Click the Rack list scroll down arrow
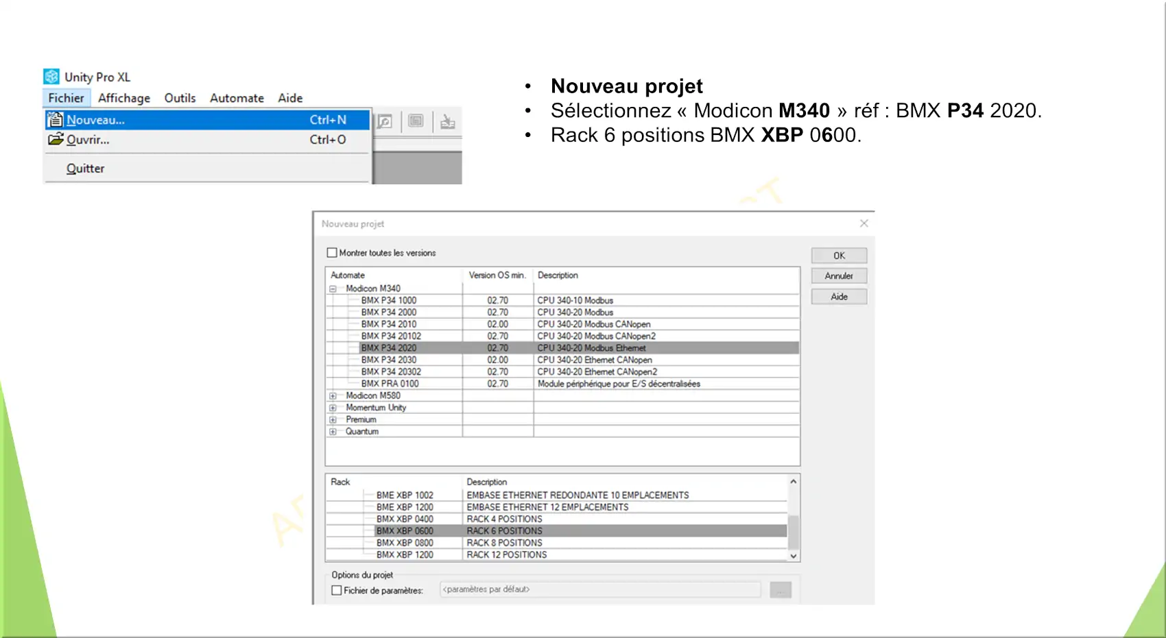The width and height of the screenshot is (1166, 638). point(793,556)
